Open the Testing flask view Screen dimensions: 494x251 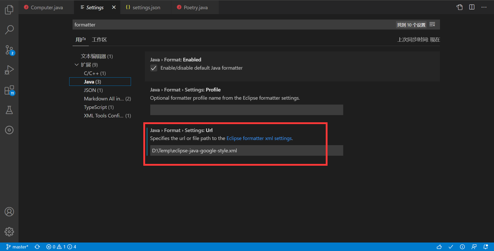click(9, 110)
